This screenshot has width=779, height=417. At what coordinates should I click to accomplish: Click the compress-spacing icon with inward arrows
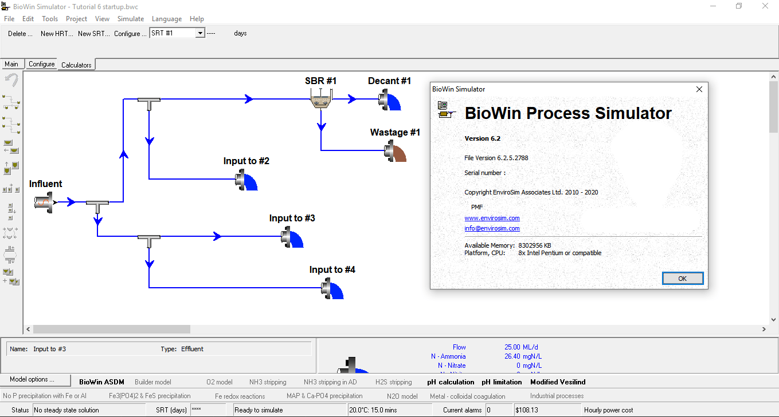tap(11, 255)
